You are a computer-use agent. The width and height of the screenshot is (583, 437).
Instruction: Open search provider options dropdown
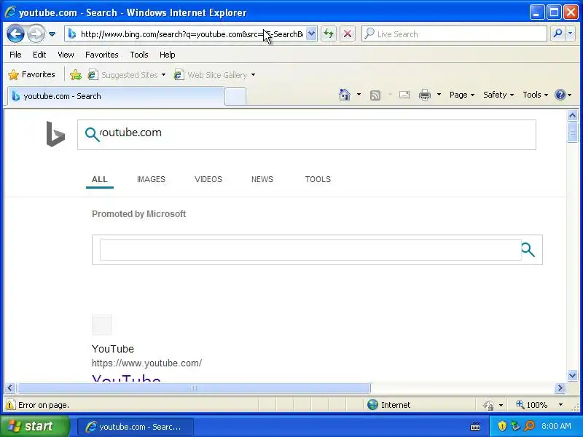tap(571, 34)
